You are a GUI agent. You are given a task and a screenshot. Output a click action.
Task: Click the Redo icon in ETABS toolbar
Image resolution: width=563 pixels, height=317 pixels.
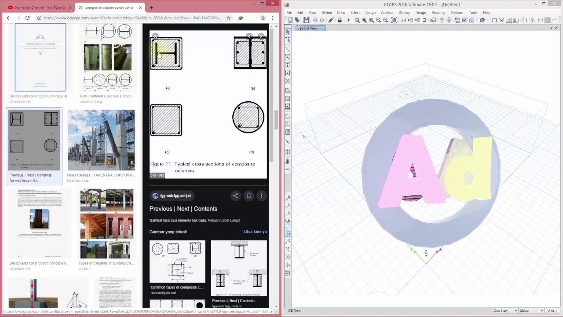pos(322,20)
